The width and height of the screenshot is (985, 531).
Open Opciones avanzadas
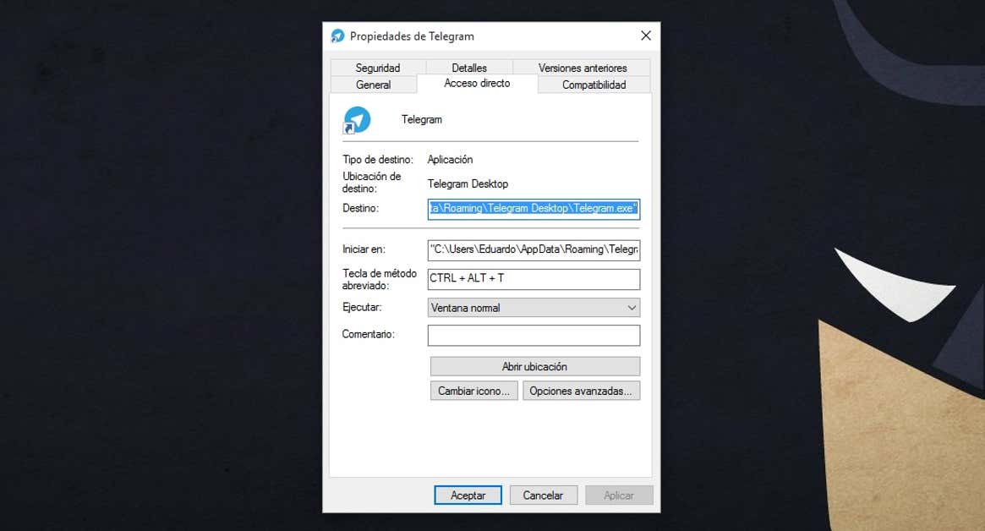click(x=581, y=391)
